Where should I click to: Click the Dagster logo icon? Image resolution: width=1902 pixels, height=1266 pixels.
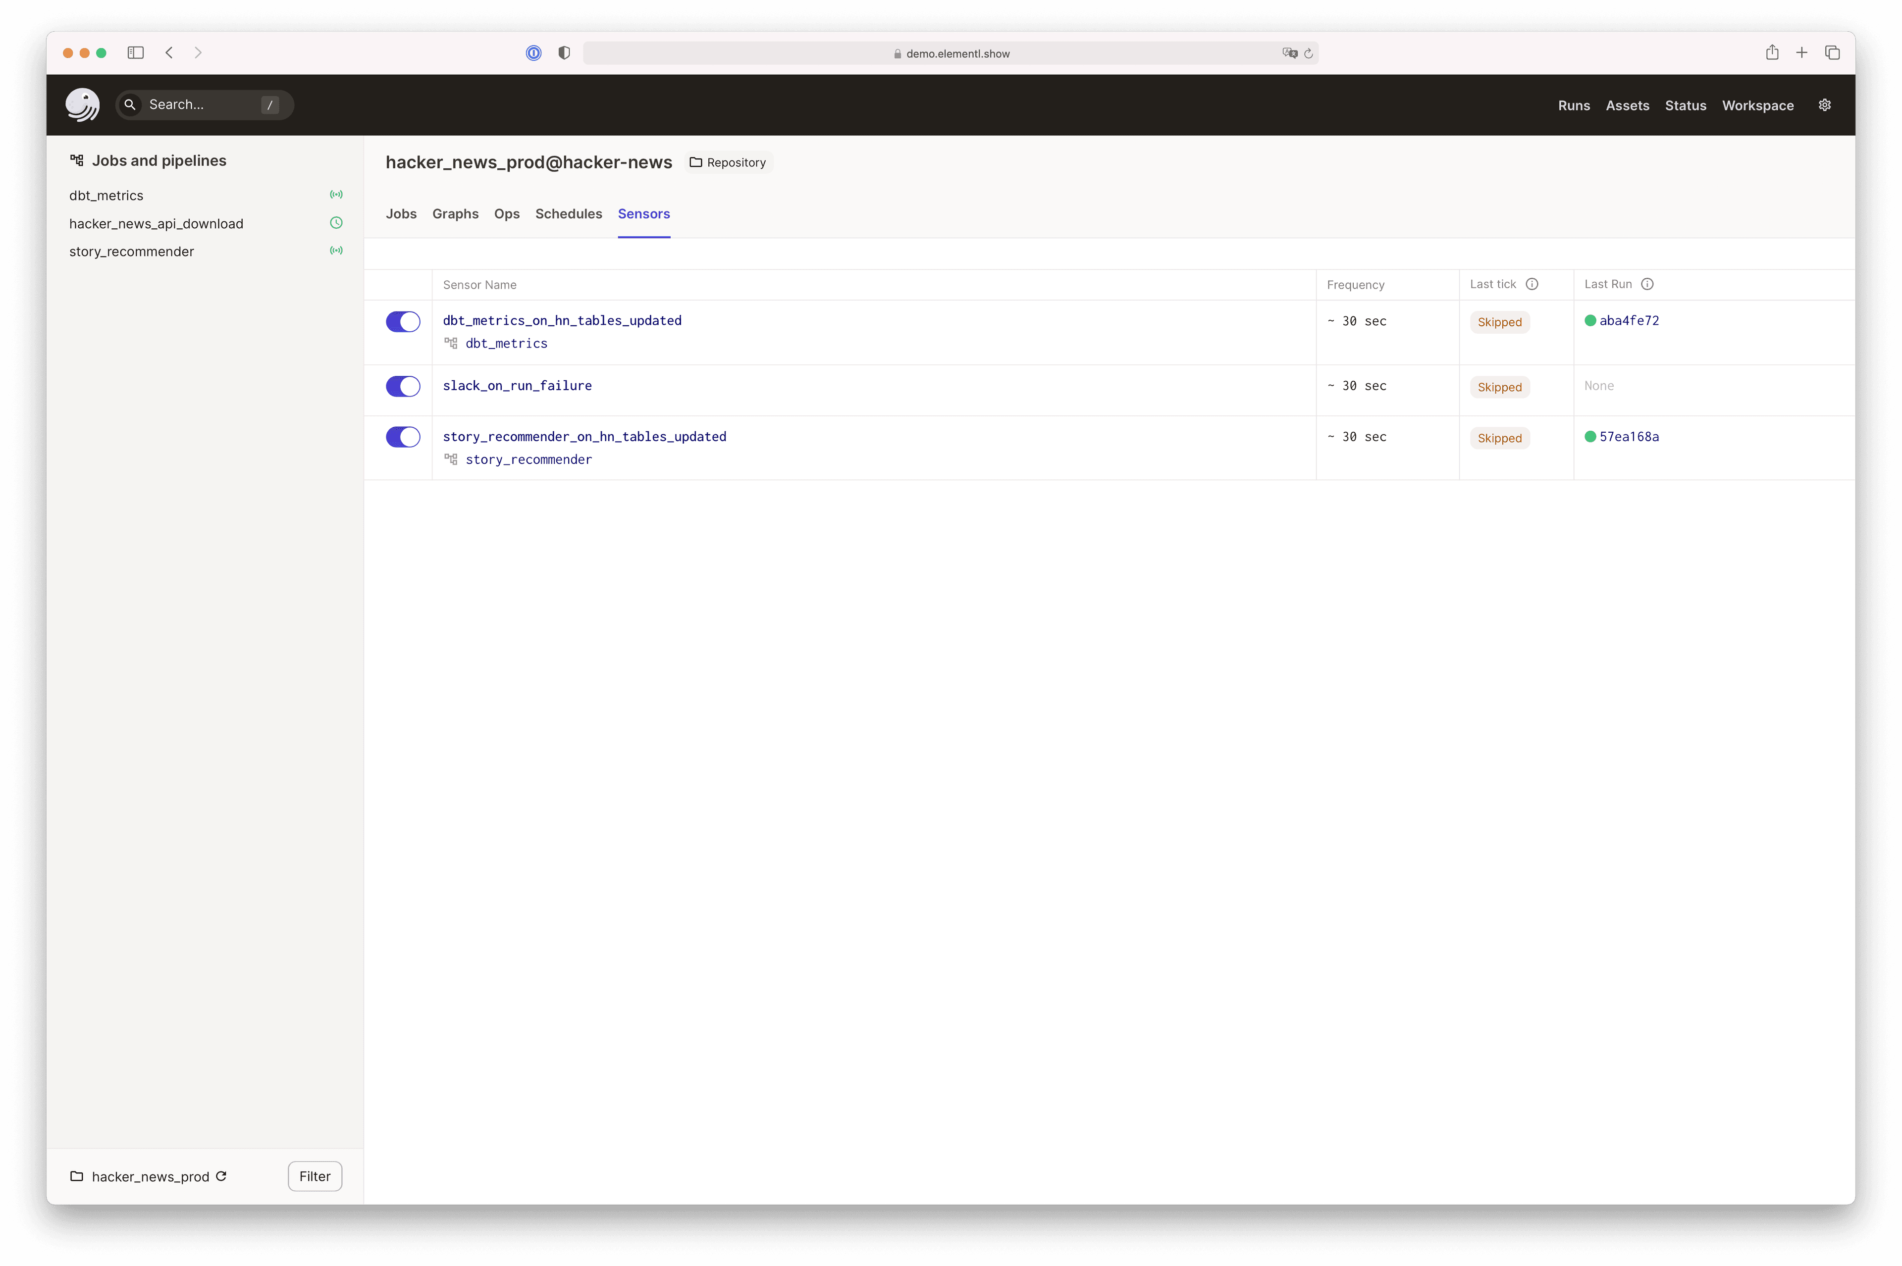pos(82,105)
